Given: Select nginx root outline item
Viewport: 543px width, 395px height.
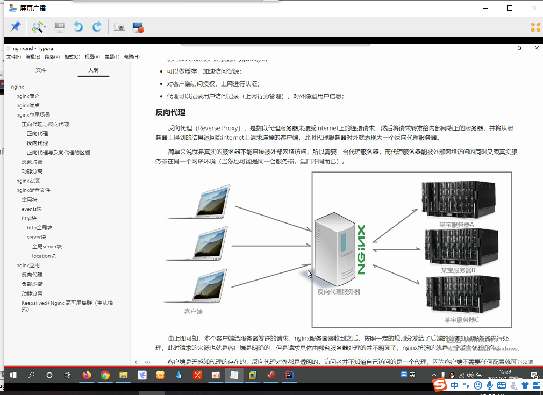Looking at the screenshot, I should tap(17, 87).
